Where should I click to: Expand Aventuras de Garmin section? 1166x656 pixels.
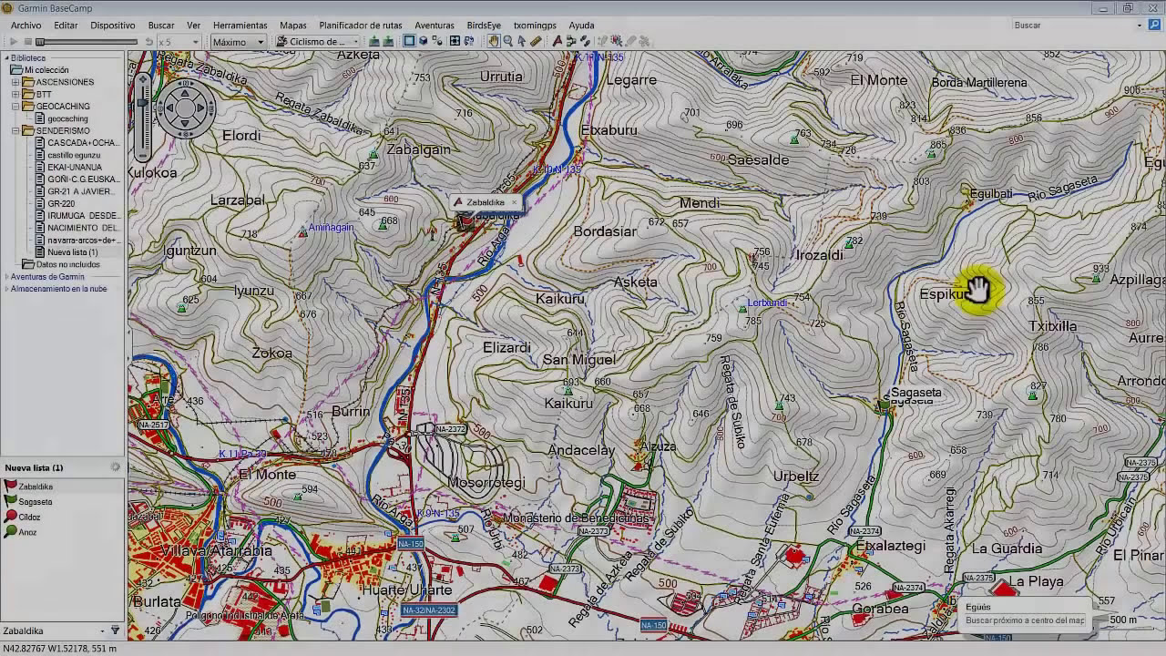pos(7,277)
